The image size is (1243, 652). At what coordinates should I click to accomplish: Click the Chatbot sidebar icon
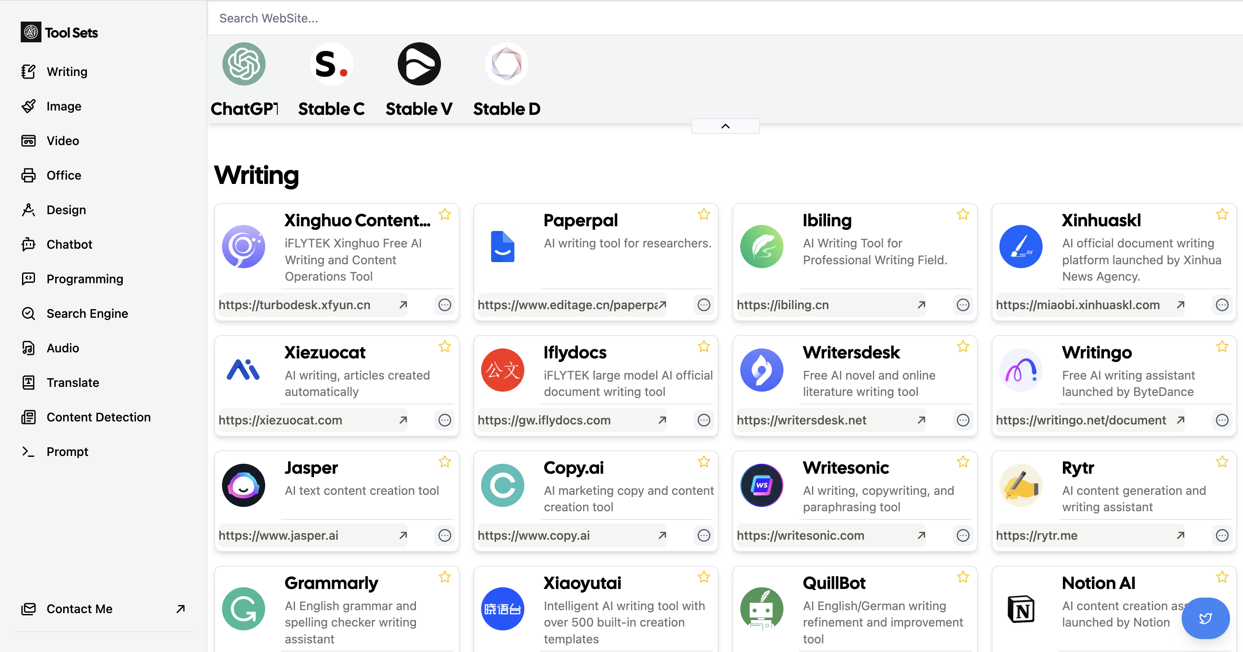29,244
